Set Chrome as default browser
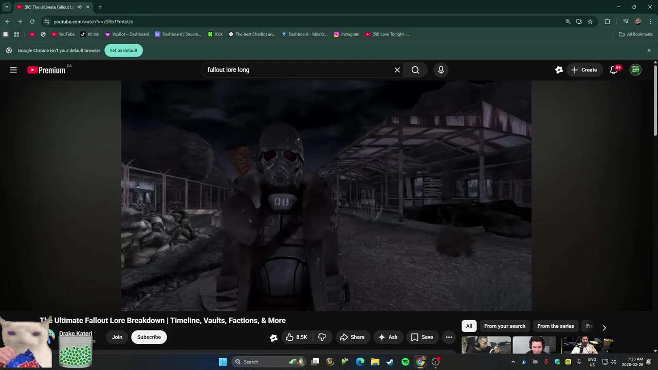The width and height of the screenshot is (658, 370). [x=123, y=50]
